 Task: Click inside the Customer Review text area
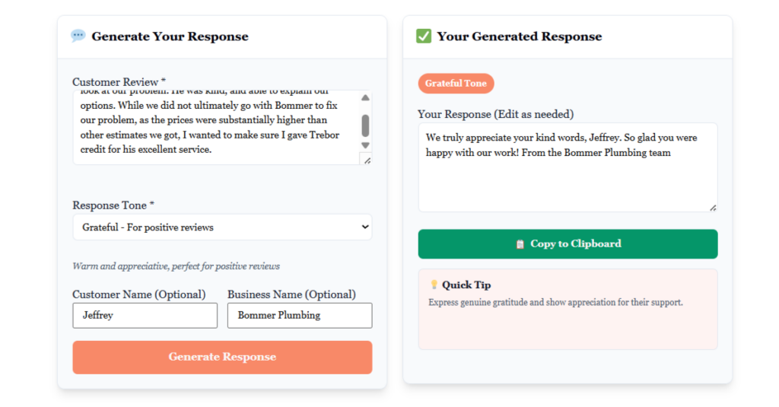coord(213,127)
